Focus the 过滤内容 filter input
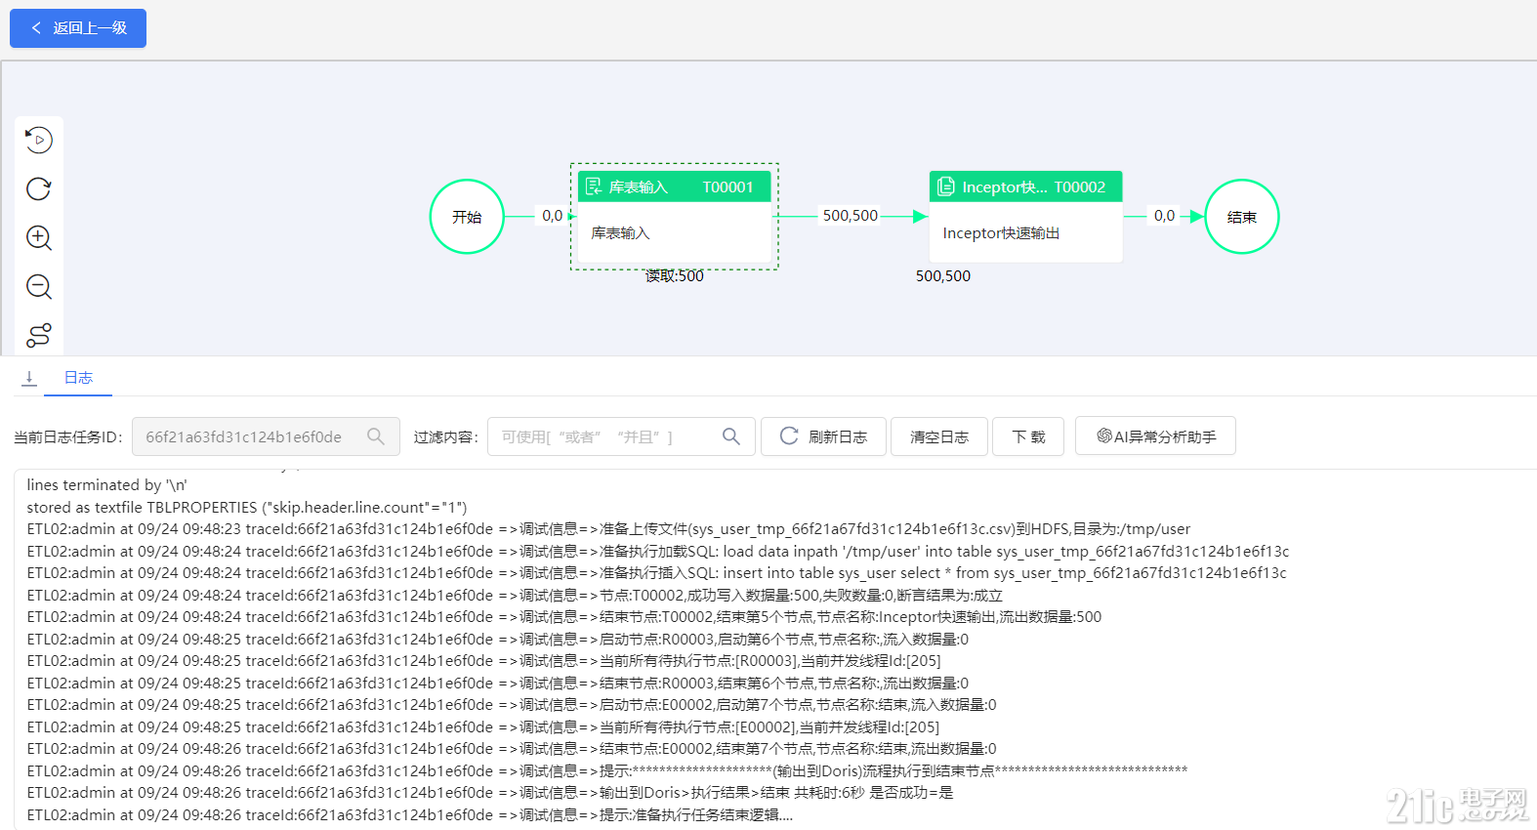This screenshot has height=830, width=1537. [x=621, y=436]
